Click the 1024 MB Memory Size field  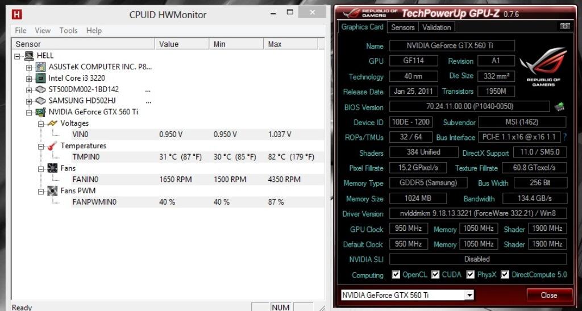[418, 198]
